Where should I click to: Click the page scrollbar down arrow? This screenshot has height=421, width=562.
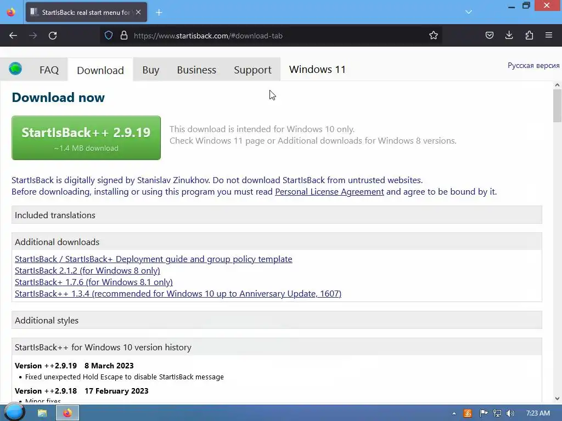tap(557, 398)
